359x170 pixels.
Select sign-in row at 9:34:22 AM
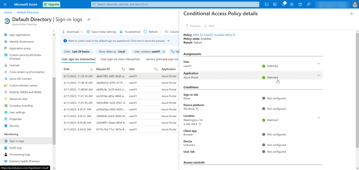point(120,129)
